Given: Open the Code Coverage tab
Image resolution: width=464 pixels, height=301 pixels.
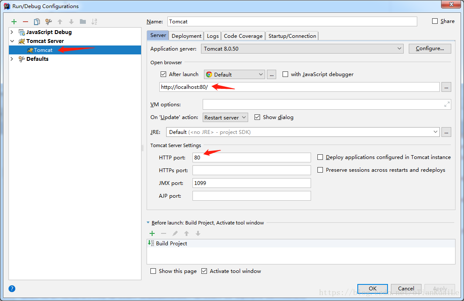Looking at the screenshot, I should point(243,36).
